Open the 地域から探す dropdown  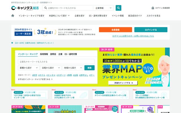tap(73, 68)
